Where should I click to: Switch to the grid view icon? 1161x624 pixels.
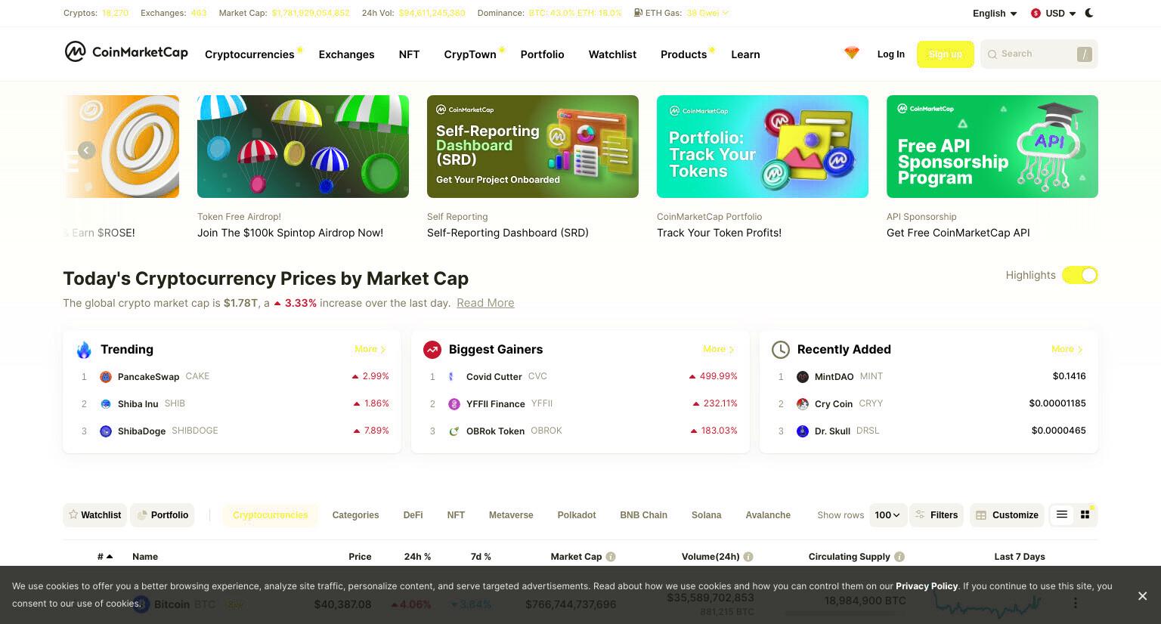1085,514
